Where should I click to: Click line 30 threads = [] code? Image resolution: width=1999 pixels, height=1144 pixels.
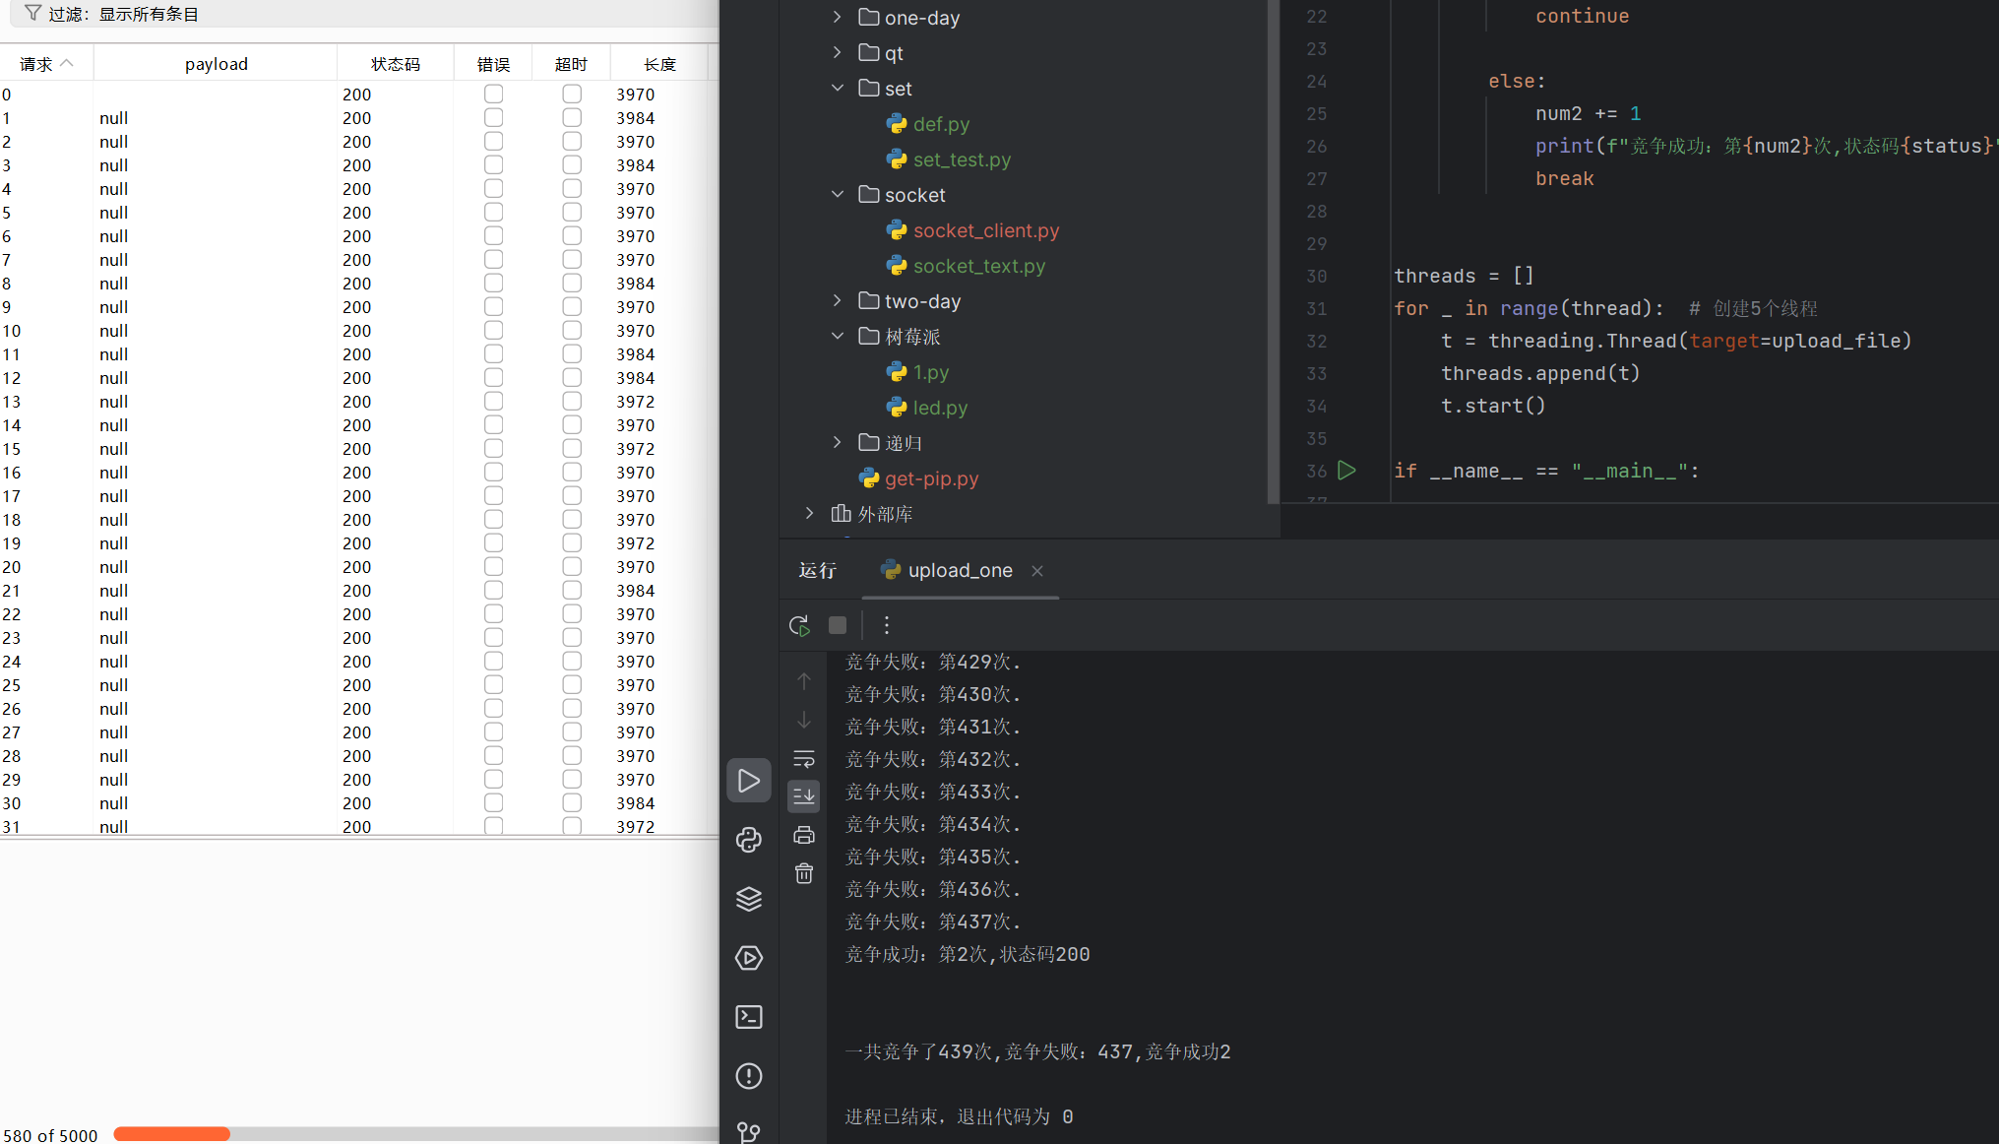point(1464,276)
